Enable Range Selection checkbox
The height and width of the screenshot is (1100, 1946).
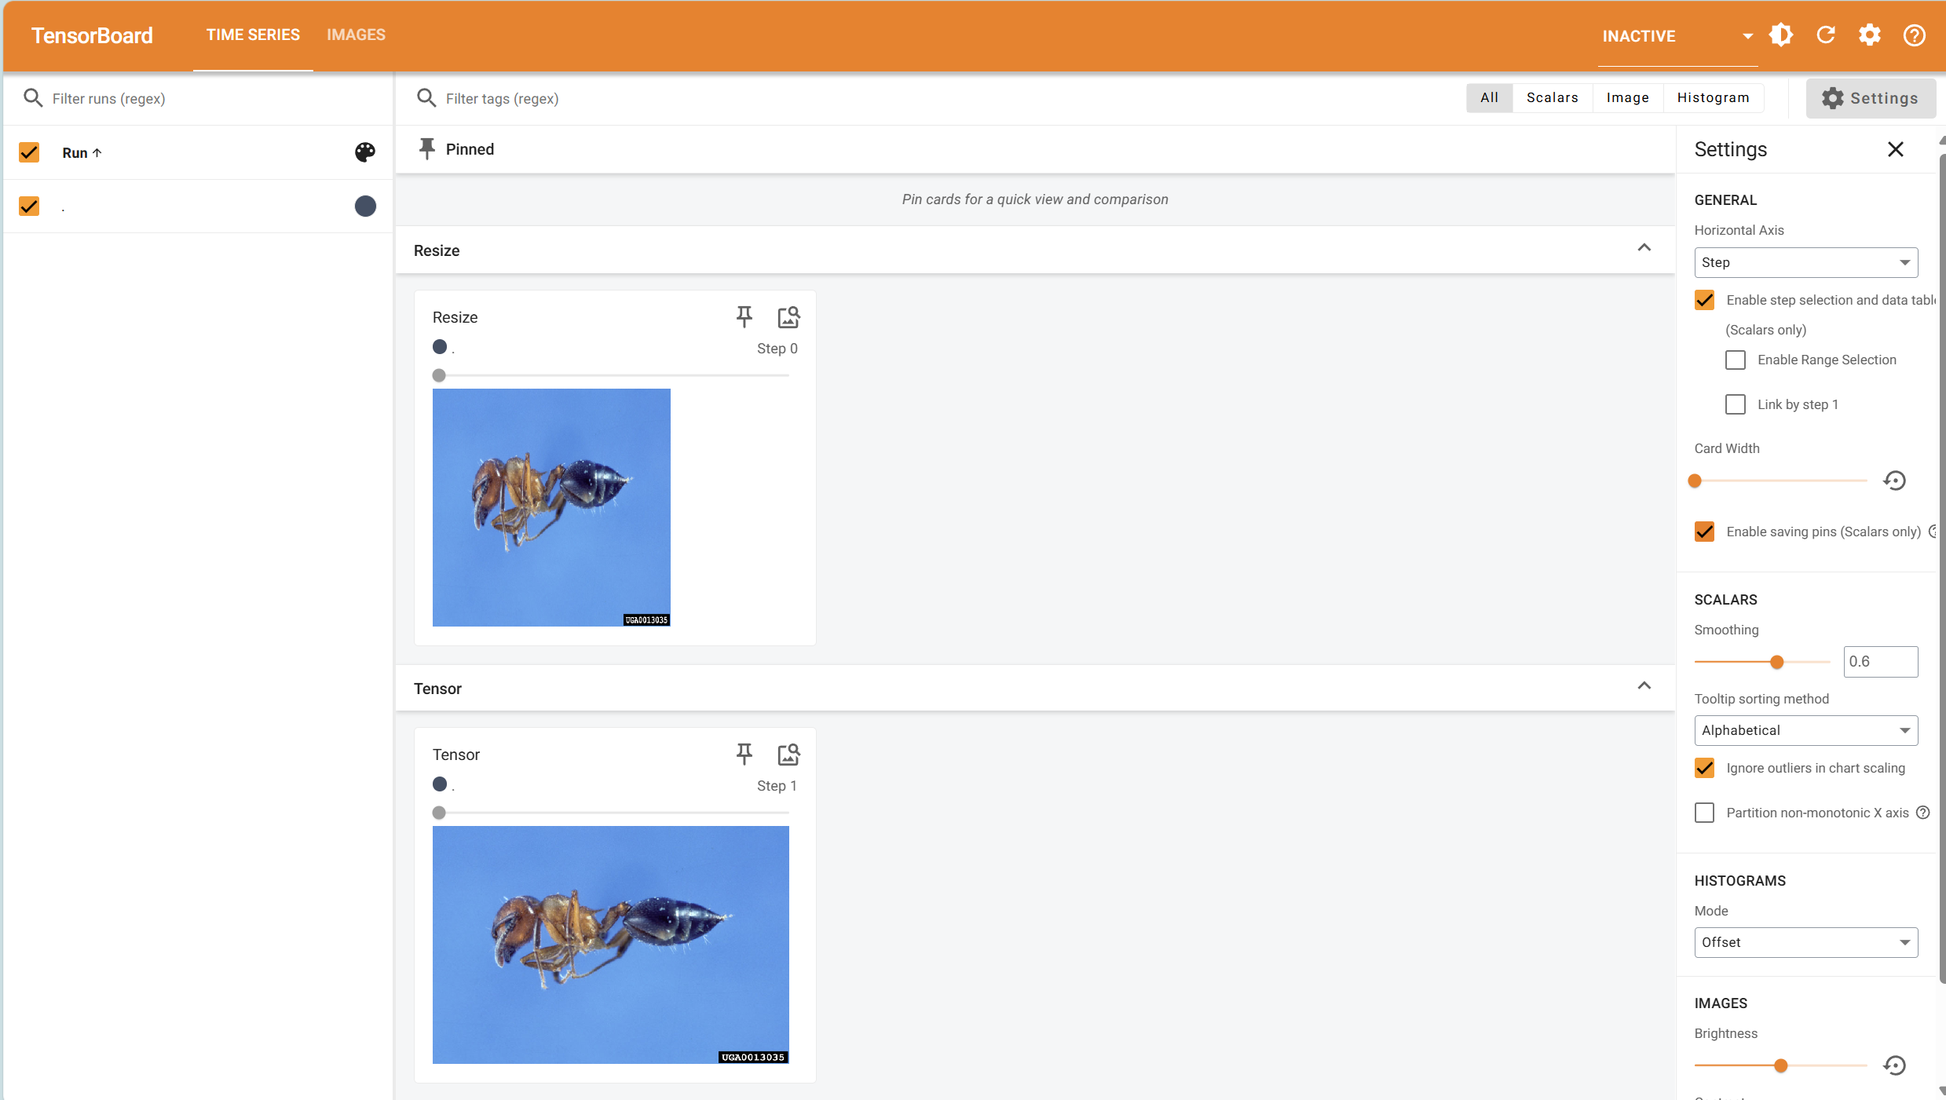[x=1736, y=360]
